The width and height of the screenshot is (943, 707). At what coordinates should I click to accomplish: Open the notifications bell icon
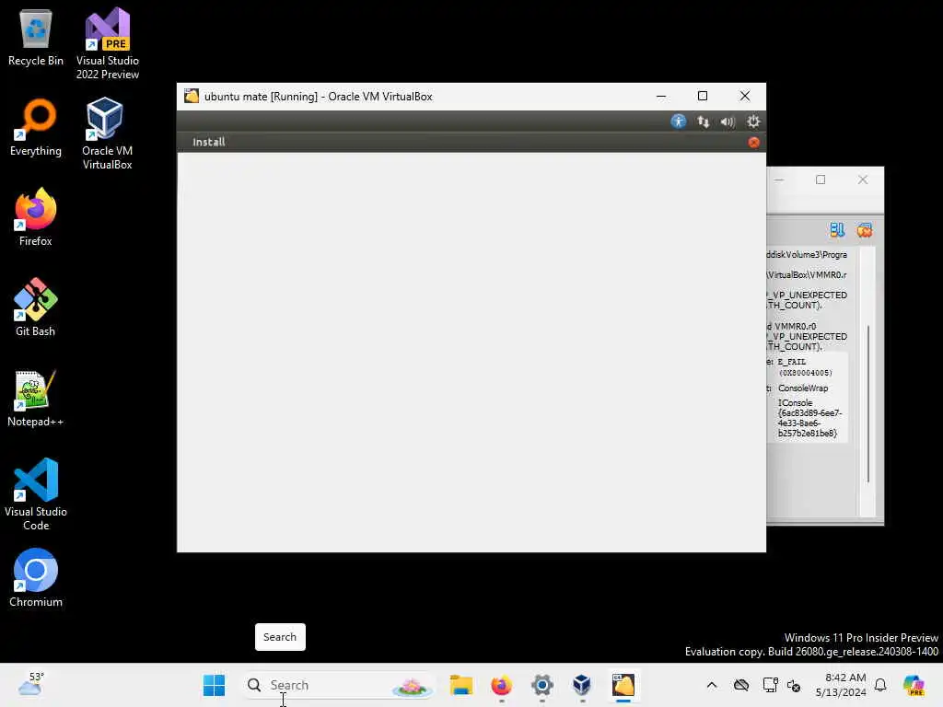(x=879, y=685)
